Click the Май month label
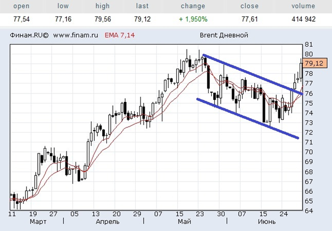Viewport: 332px width, 231px height. 185,221
